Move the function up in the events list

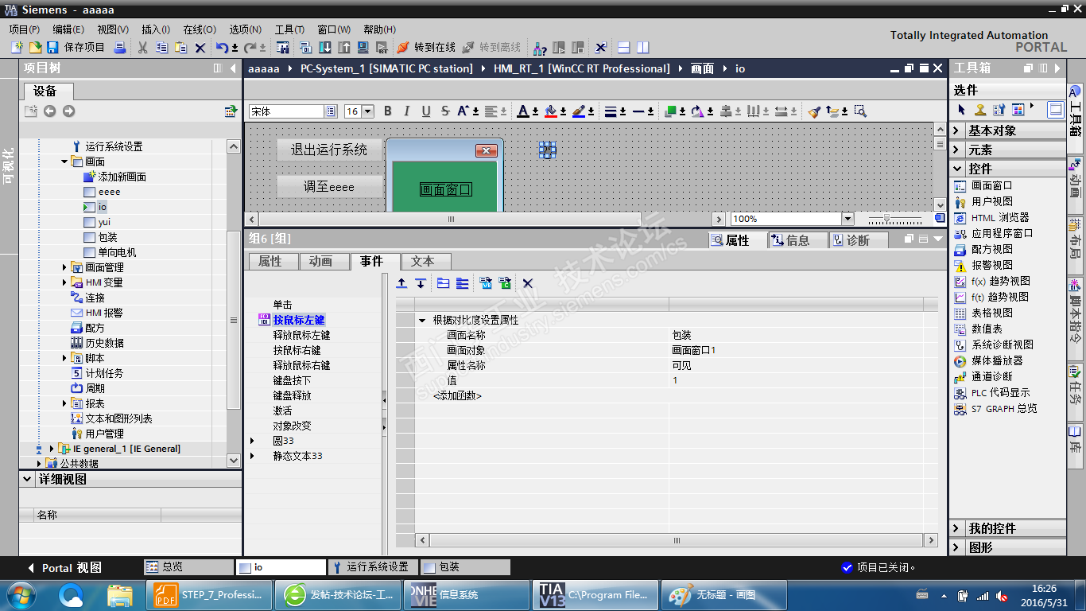coord(401,283)
